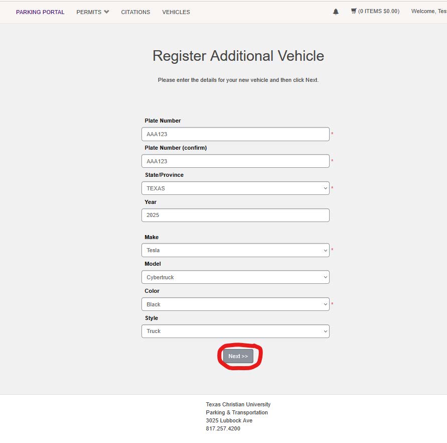Click the footer phone number 817.257.4200

223,428
